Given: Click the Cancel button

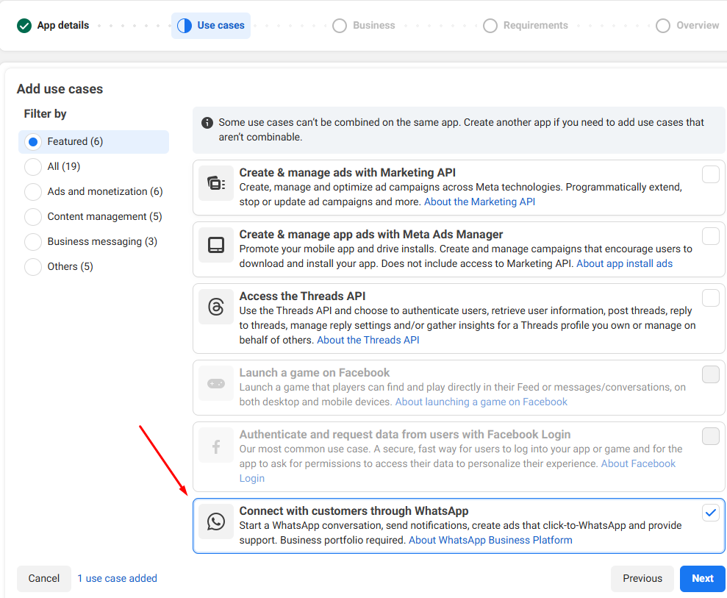Looking at the screenshot, I should click(x=44, y=578).
